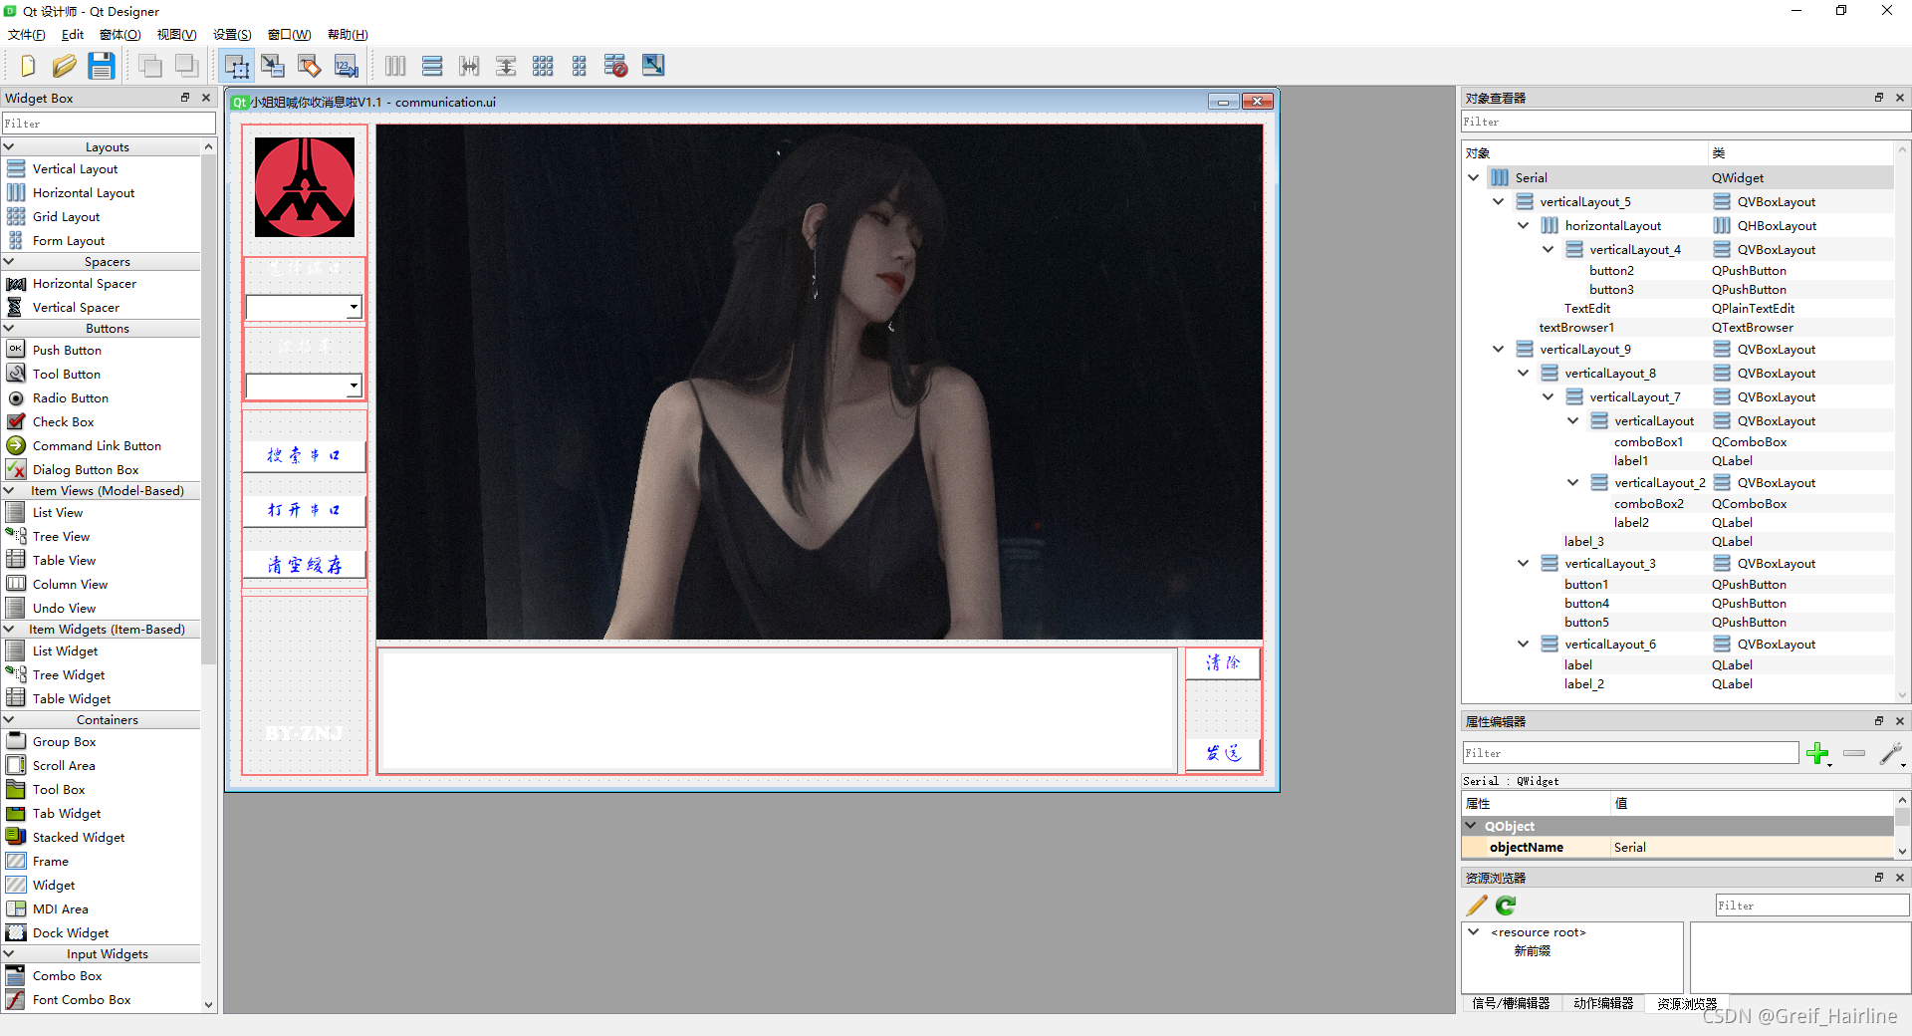
Task: Click the 打开串口 button on the form
Action: (x=305, y=510)
